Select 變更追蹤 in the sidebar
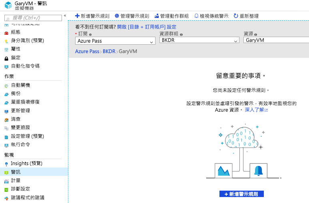 point(20,128)
